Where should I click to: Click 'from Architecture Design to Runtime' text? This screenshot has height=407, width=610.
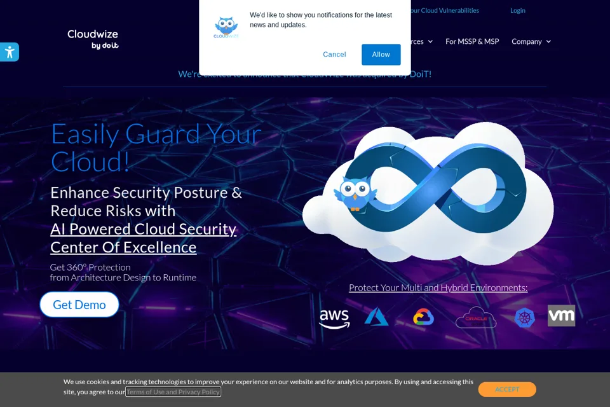point(123,277)
